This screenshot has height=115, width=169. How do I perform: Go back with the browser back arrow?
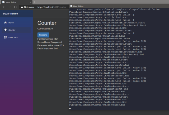[3, 7]
